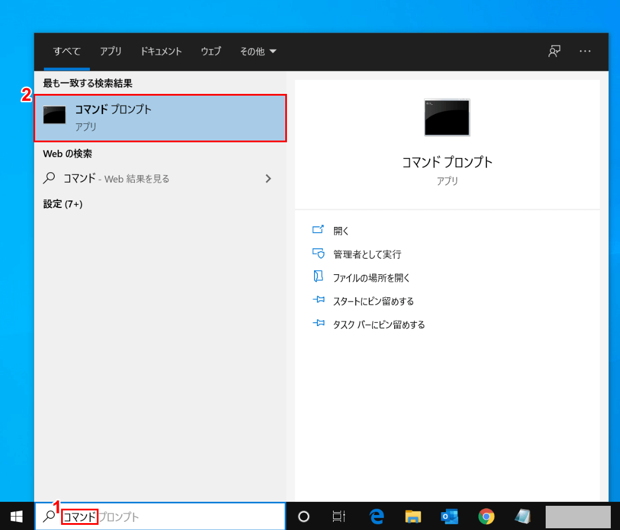Select タスク バーにピン留めする

tap(379, 324)
